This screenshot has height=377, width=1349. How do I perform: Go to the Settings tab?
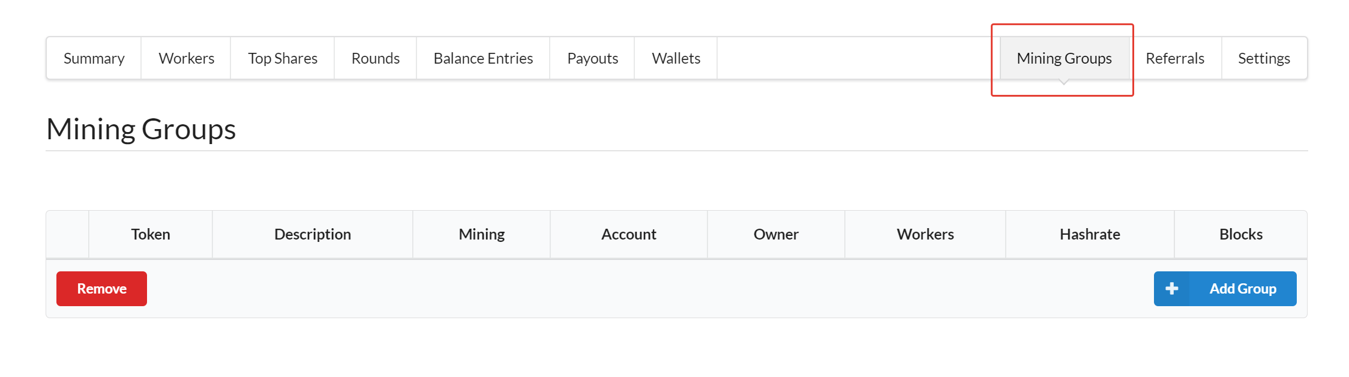point(1264,58)
